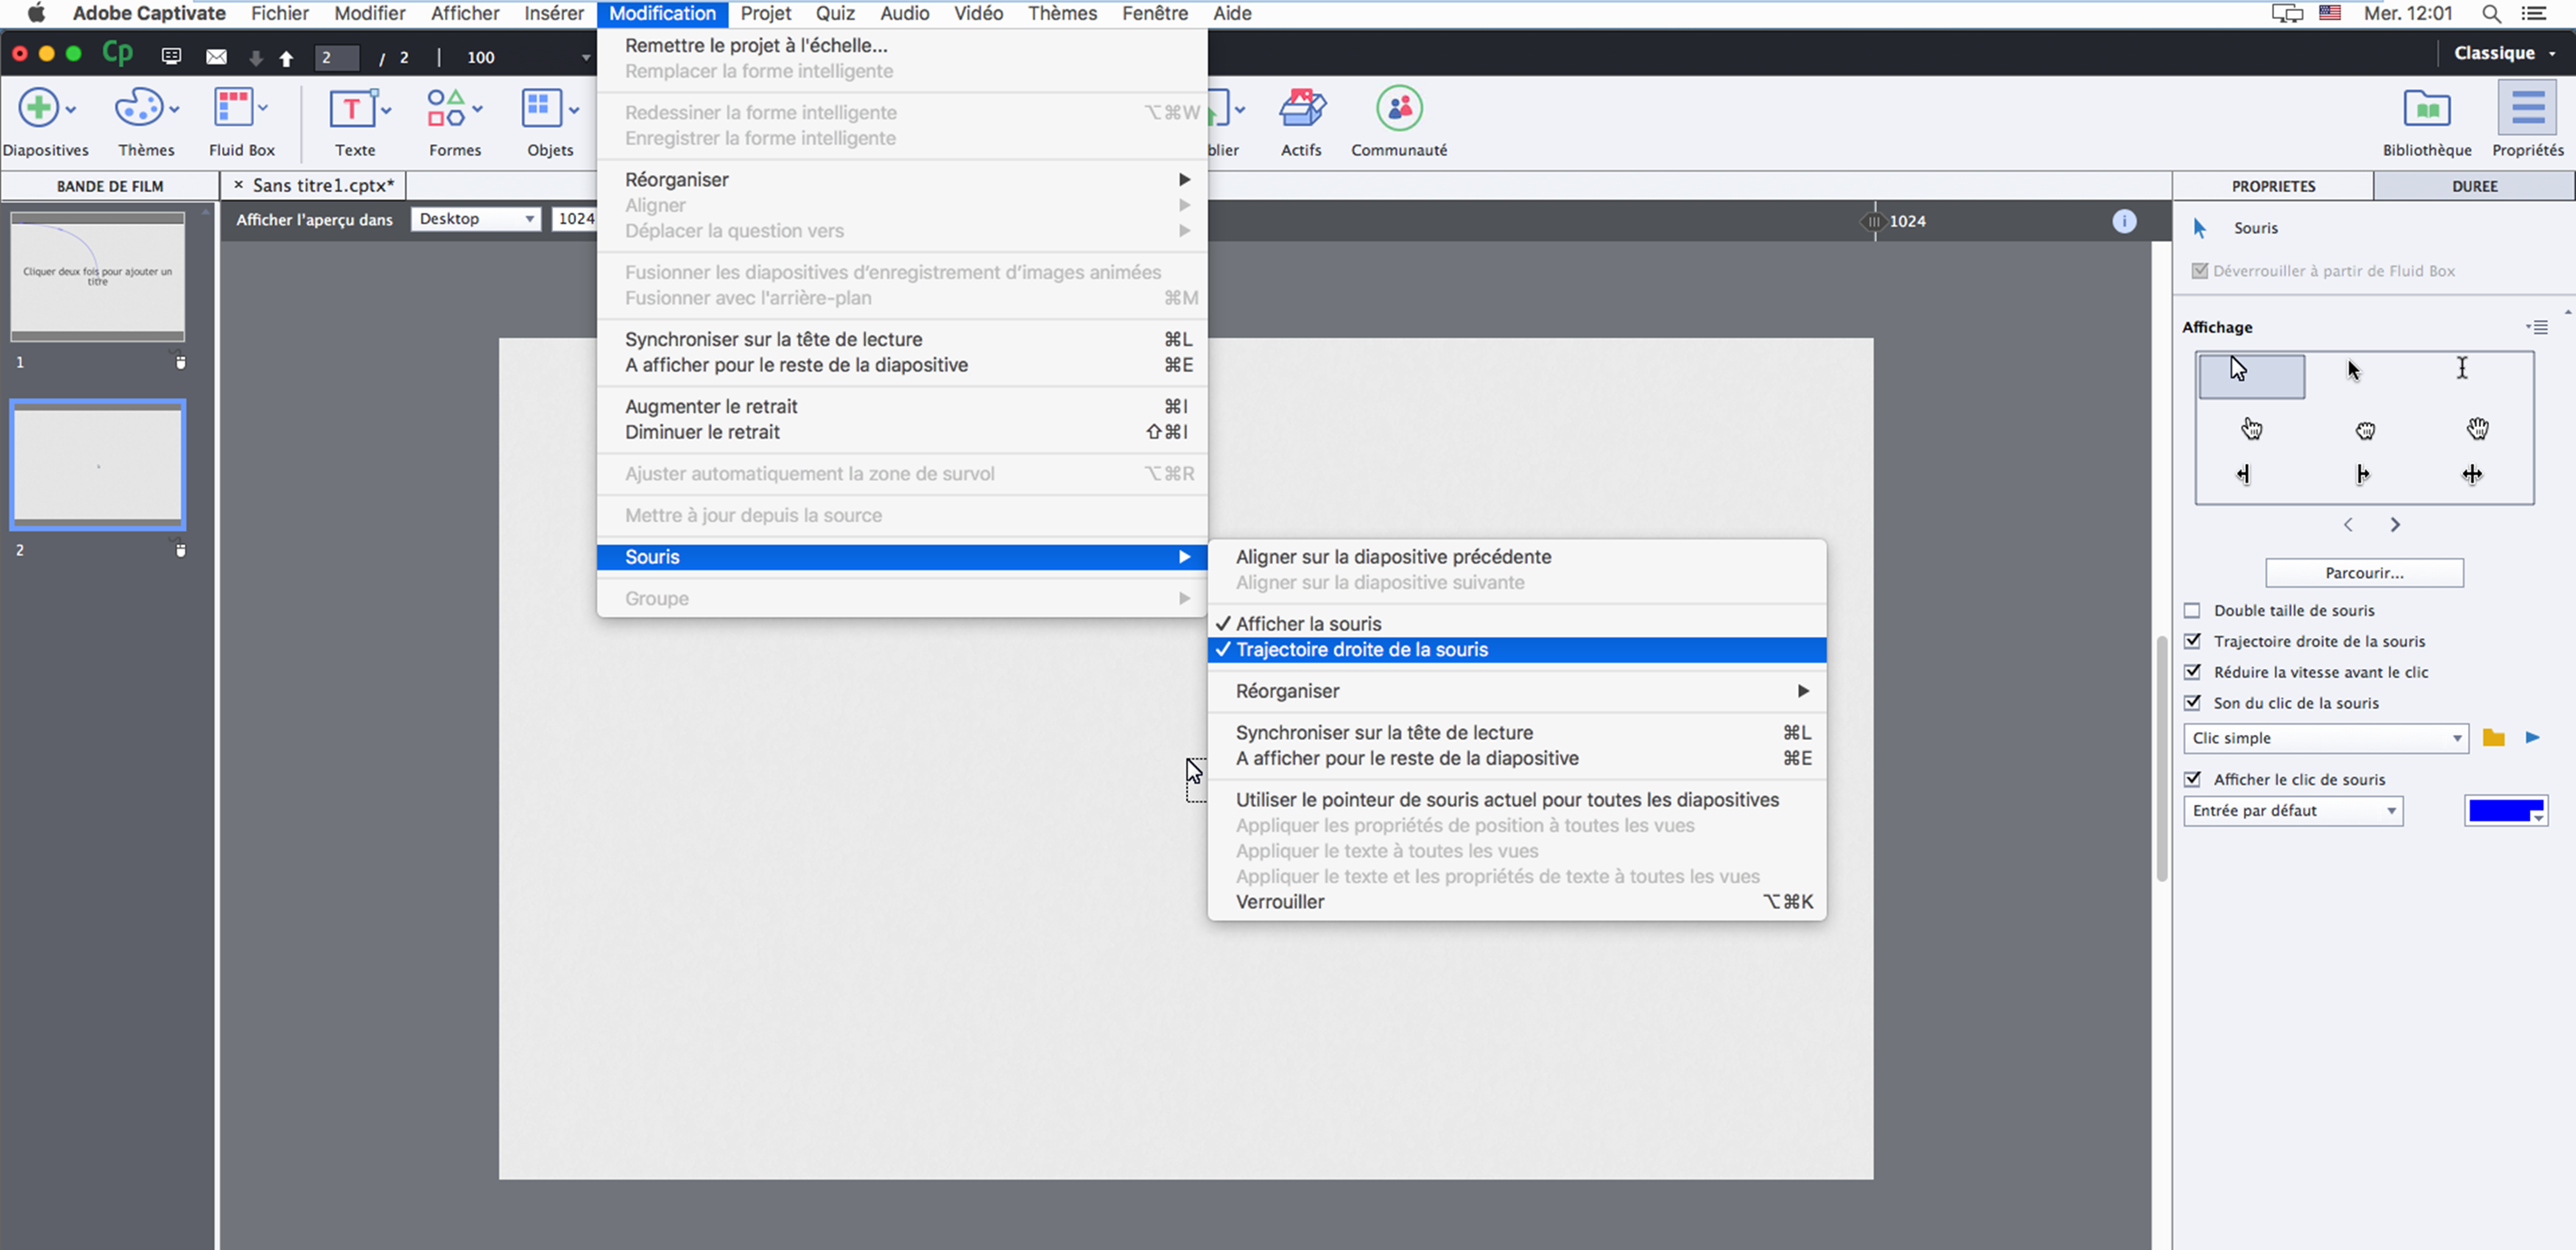The height and width of the screenshot is (1250, 2576).
Task: Open the Communauté icon
Action: 1398,108
